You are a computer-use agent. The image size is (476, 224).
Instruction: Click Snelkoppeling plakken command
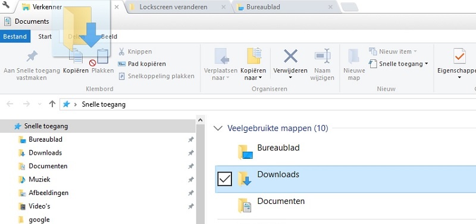point(156,76)
